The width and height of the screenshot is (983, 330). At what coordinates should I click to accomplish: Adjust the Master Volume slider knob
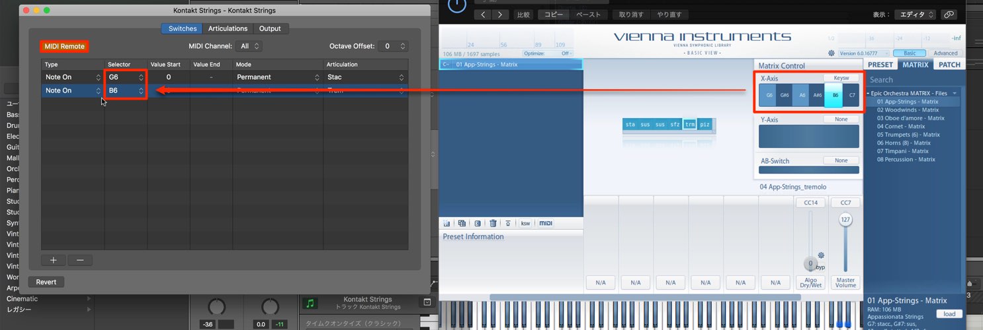[845, 219]
